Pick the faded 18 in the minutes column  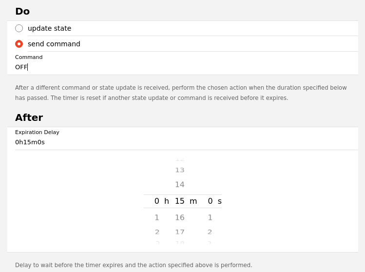point(180,242)
